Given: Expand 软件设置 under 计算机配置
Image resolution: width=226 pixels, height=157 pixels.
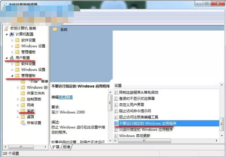Looking at the screenshot, I should coord(12,40).
